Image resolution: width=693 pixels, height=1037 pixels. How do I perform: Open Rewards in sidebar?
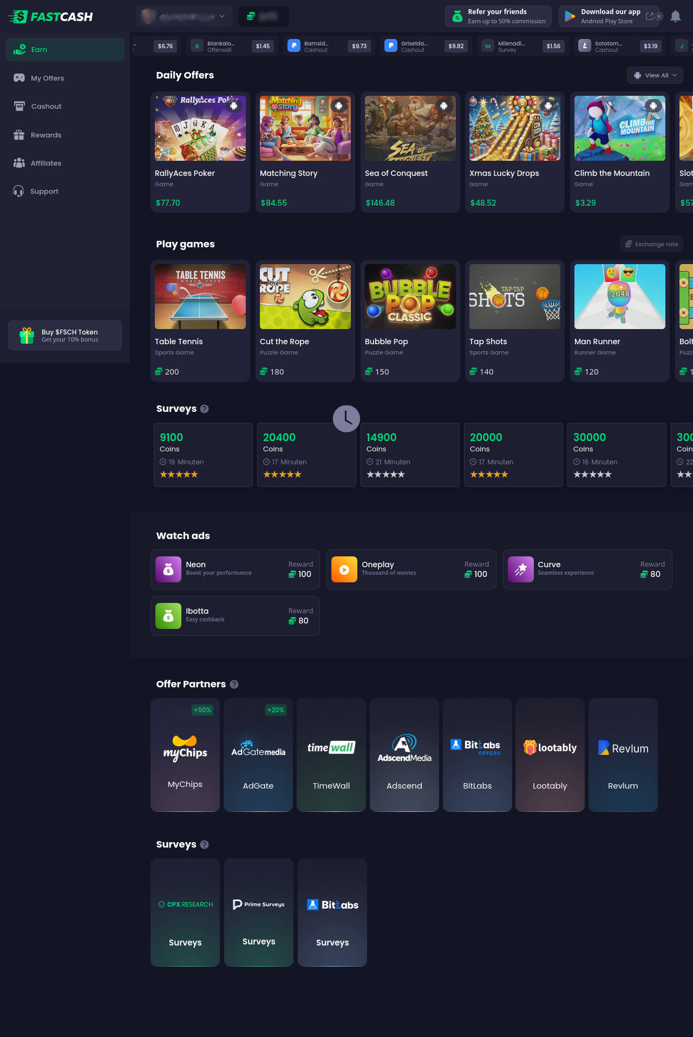pos(65,135)
